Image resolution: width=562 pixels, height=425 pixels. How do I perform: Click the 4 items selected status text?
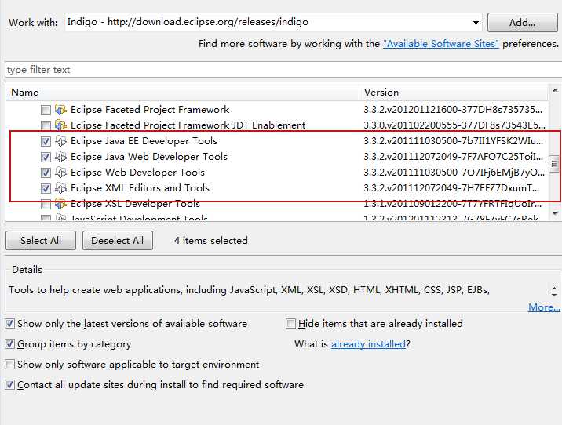tap(210, 240)
